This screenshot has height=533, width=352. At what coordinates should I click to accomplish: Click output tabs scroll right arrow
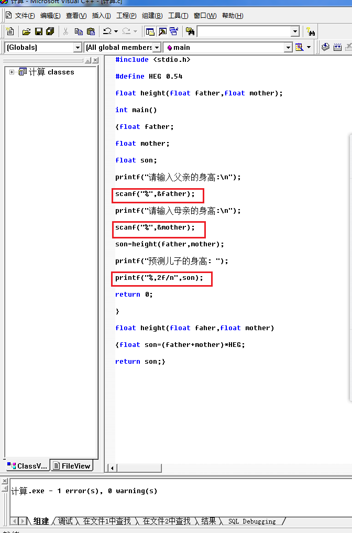[22, 521]
